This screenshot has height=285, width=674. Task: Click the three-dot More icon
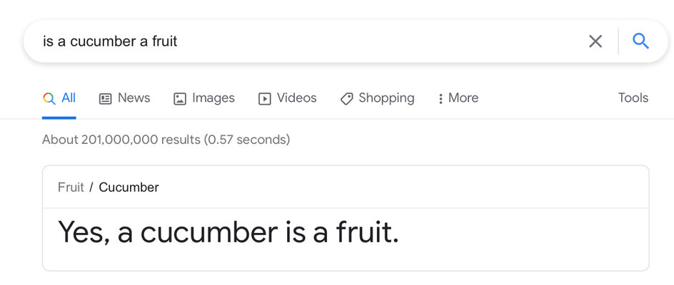pos(440,99)
